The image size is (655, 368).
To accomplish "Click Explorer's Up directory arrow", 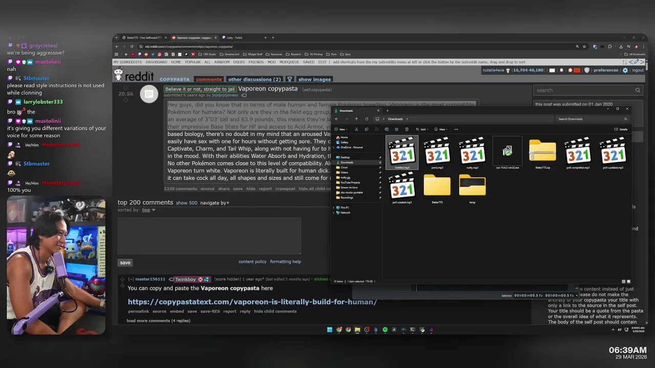I will pyautogui.click(x=357, y=119).
